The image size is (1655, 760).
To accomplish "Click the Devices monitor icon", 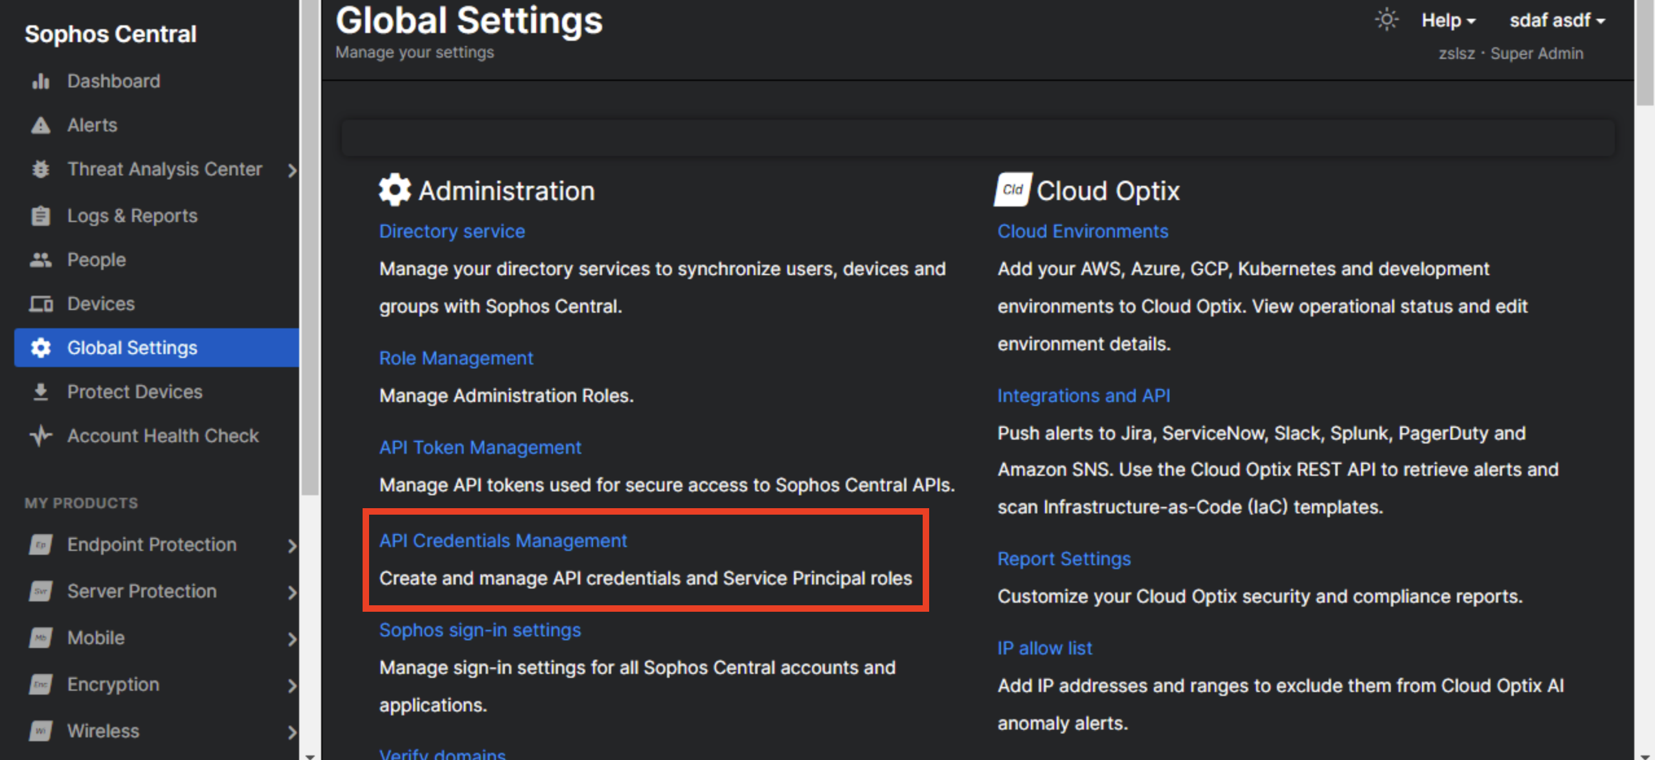I will point(41,304).
